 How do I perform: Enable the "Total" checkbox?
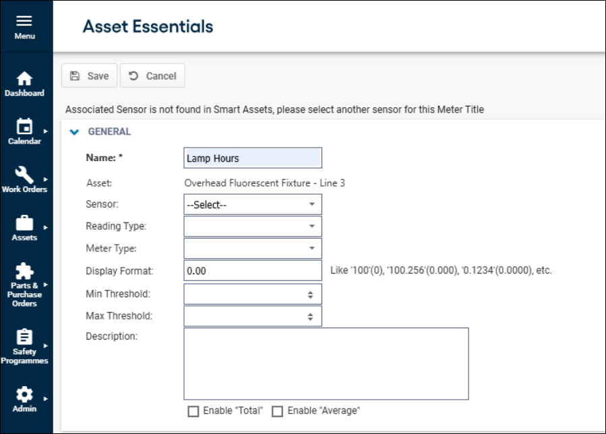coord(193,411)
